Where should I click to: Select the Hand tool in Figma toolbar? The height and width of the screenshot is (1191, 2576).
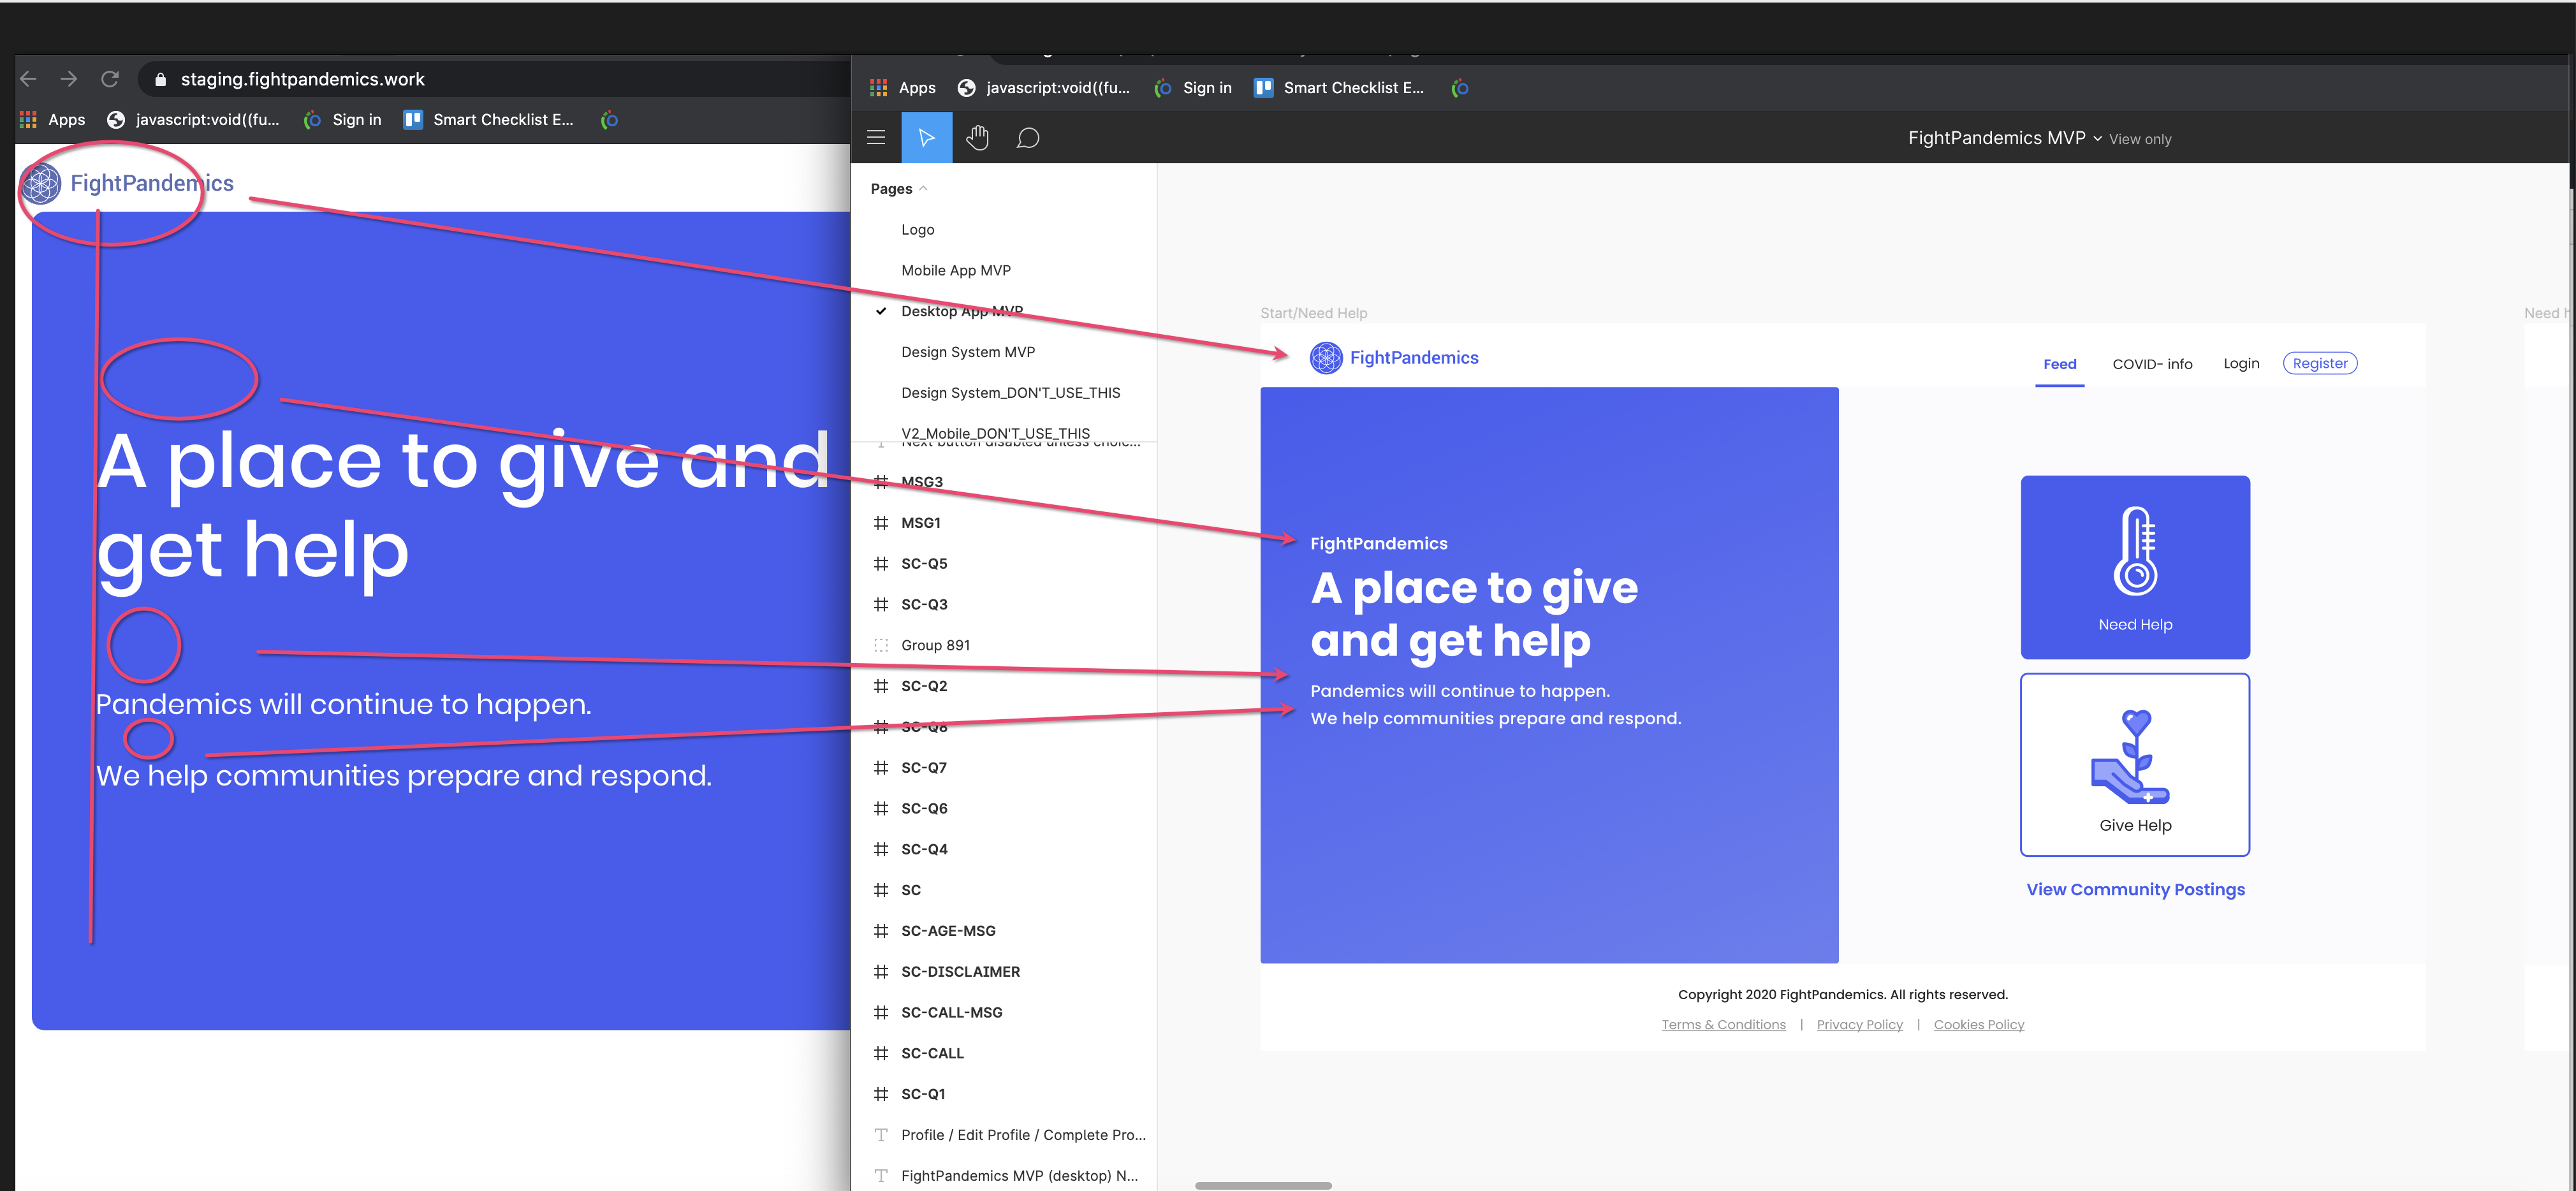pyautogui.click(x=977, y=138)
